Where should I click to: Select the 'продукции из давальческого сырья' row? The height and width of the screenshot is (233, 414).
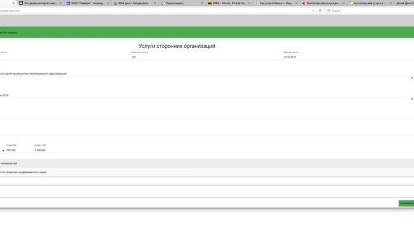tap(207, 172)
